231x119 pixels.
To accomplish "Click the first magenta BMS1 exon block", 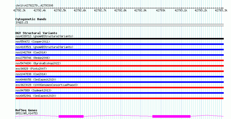I will coord(71,116).
